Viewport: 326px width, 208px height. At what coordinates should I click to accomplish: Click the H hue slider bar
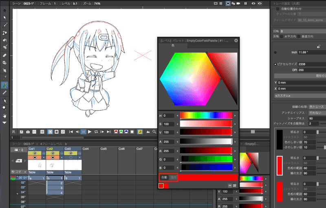point(206,116)
